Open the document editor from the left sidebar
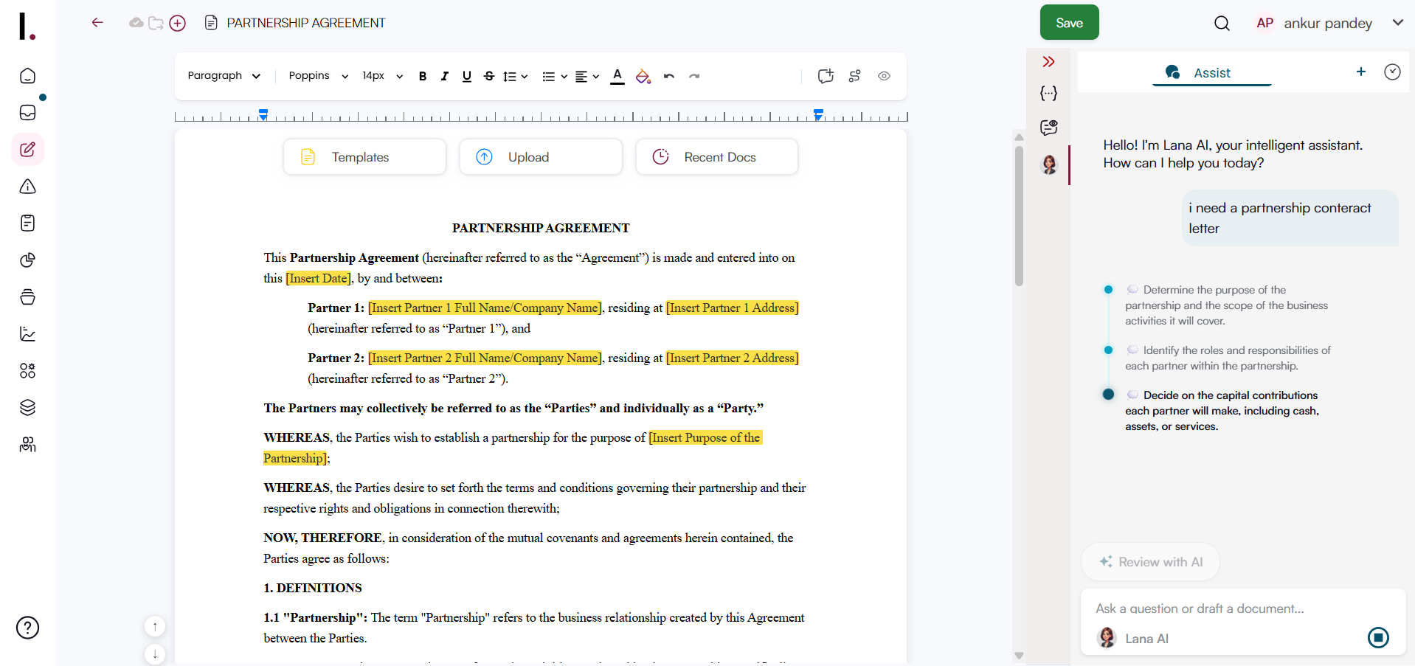 (27, 150)
